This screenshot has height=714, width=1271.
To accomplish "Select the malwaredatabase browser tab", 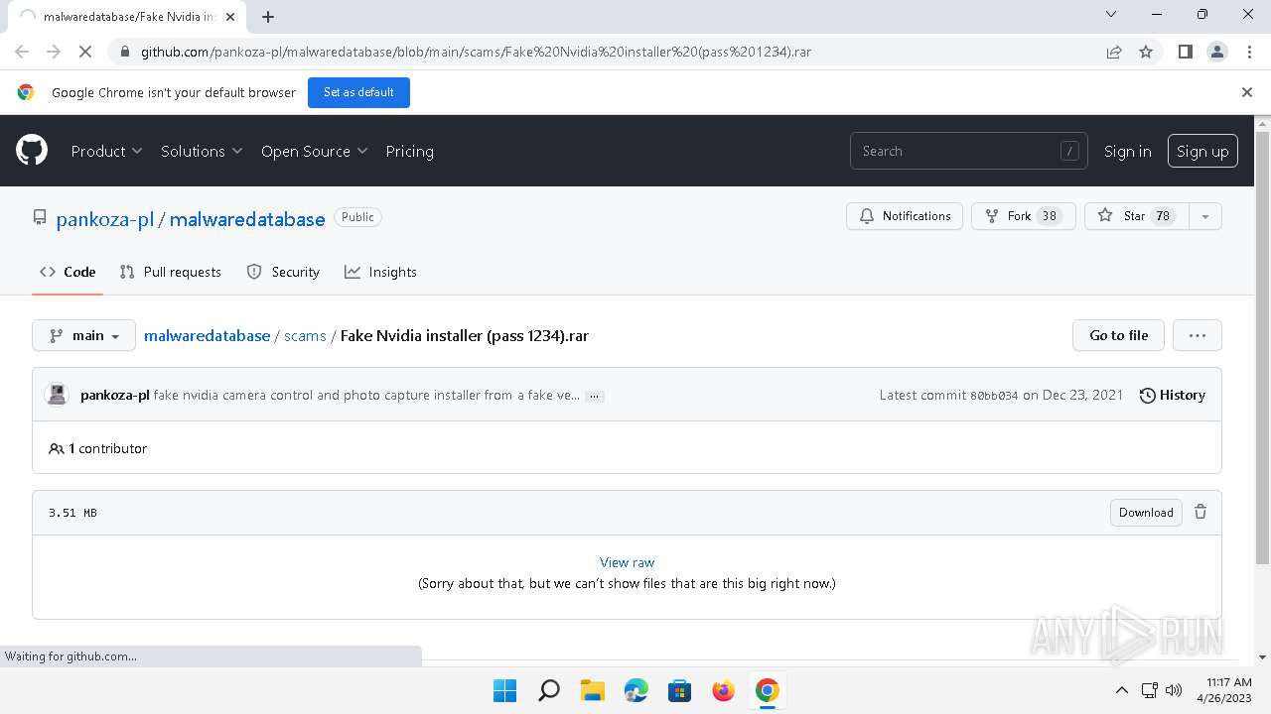I will tap(127, 16).
